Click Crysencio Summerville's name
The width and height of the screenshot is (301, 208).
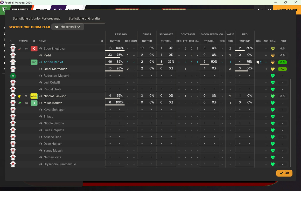pyautogui.click(x=60, y=164)
